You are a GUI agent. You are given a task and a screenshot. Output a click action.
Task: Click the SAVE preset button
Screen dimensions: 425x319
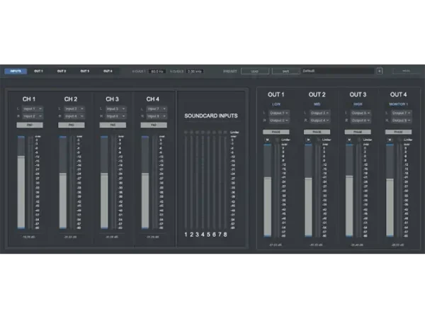(285, 71)
